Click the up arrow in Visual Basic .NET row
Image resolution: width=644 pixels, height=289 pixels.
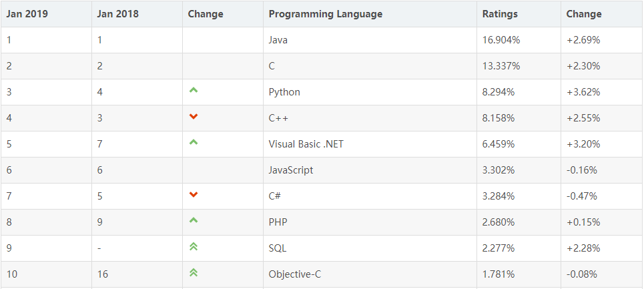[194, 142]
